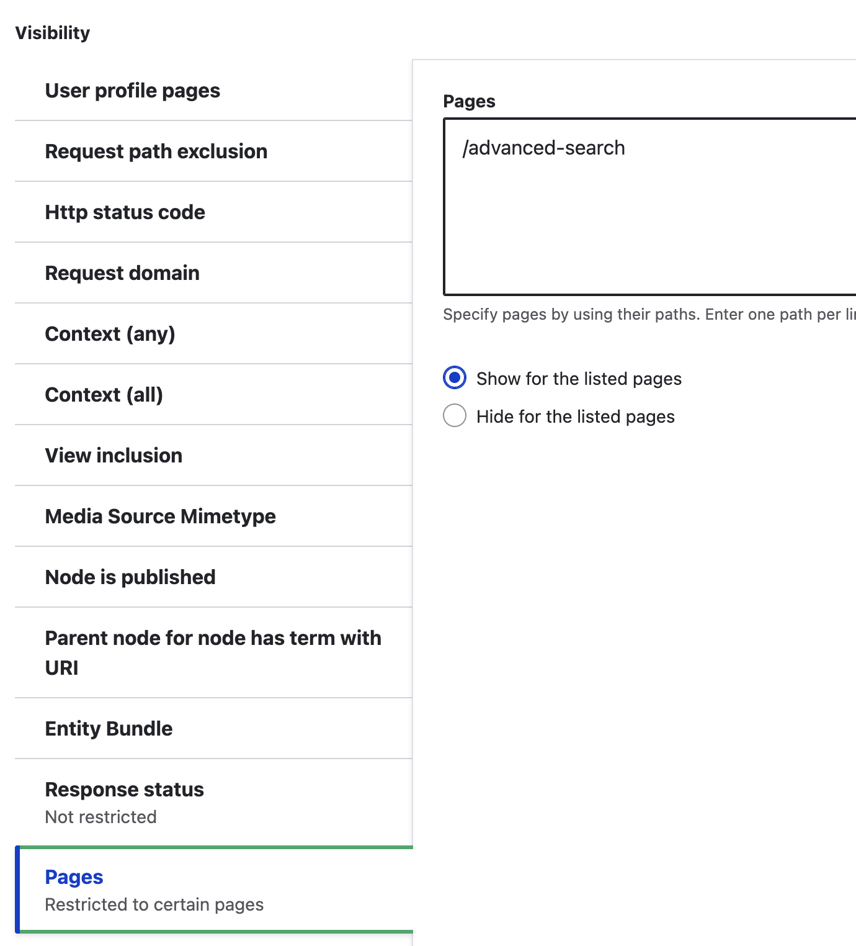Click the Pages field label

[469, 101]
